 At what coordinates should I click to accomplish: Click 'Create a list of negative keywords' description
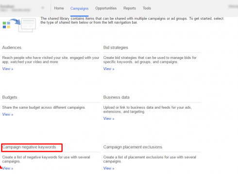pos(46,159)
